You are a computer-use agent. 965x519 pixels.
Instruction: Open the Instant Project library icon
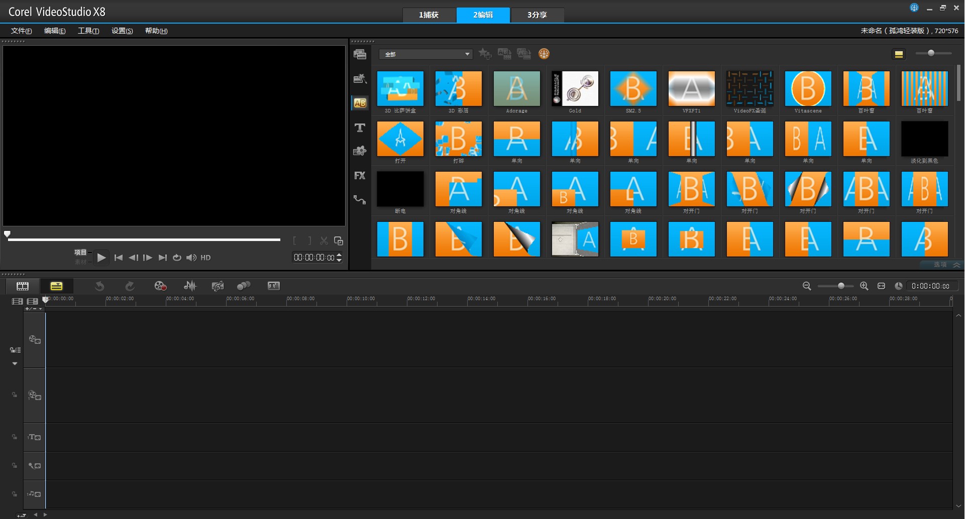click(x=360, y=78)
